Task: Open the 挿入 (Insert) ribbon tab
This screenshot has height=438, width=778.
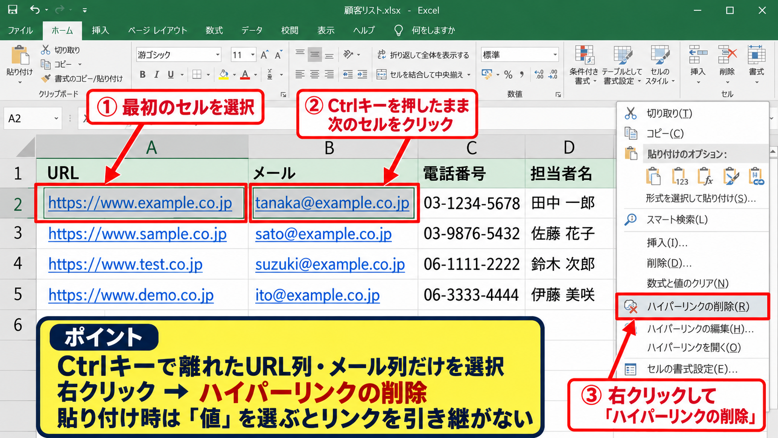Action: [x=100, y=30]
